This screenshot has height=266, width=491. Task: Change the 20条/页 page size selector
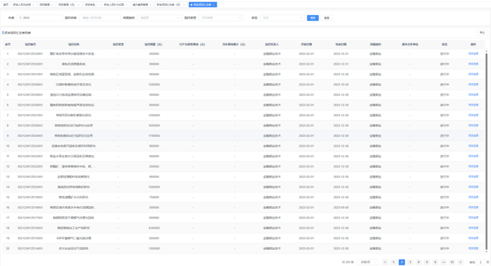tap(368, 262)
